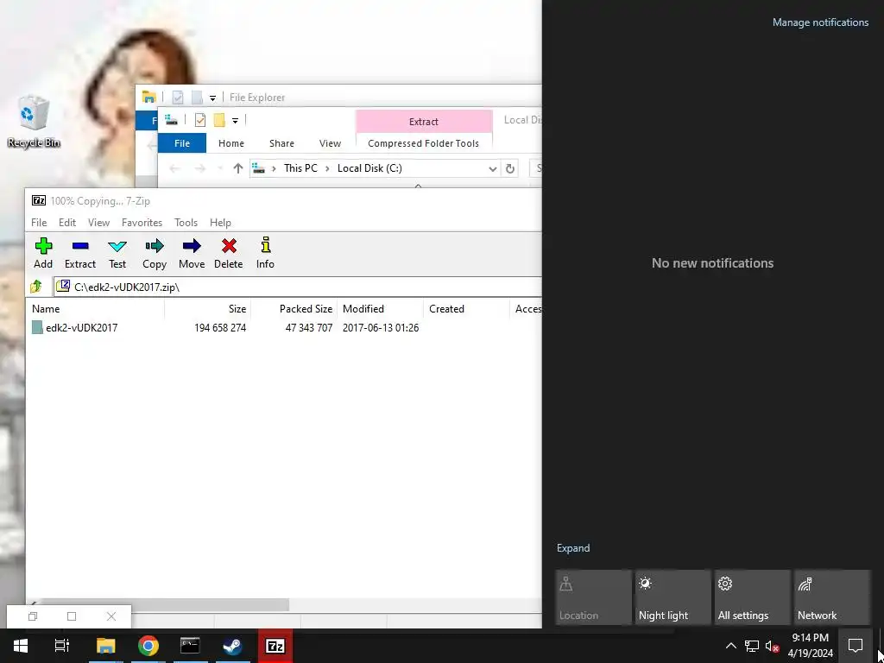
Task: Open All settings quick action
Action: [x=752, y=597]
